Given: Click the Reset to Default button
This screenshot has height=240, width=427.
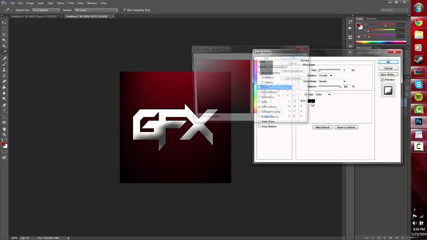Looking at the screenshot, I should (x=346, y=127).
